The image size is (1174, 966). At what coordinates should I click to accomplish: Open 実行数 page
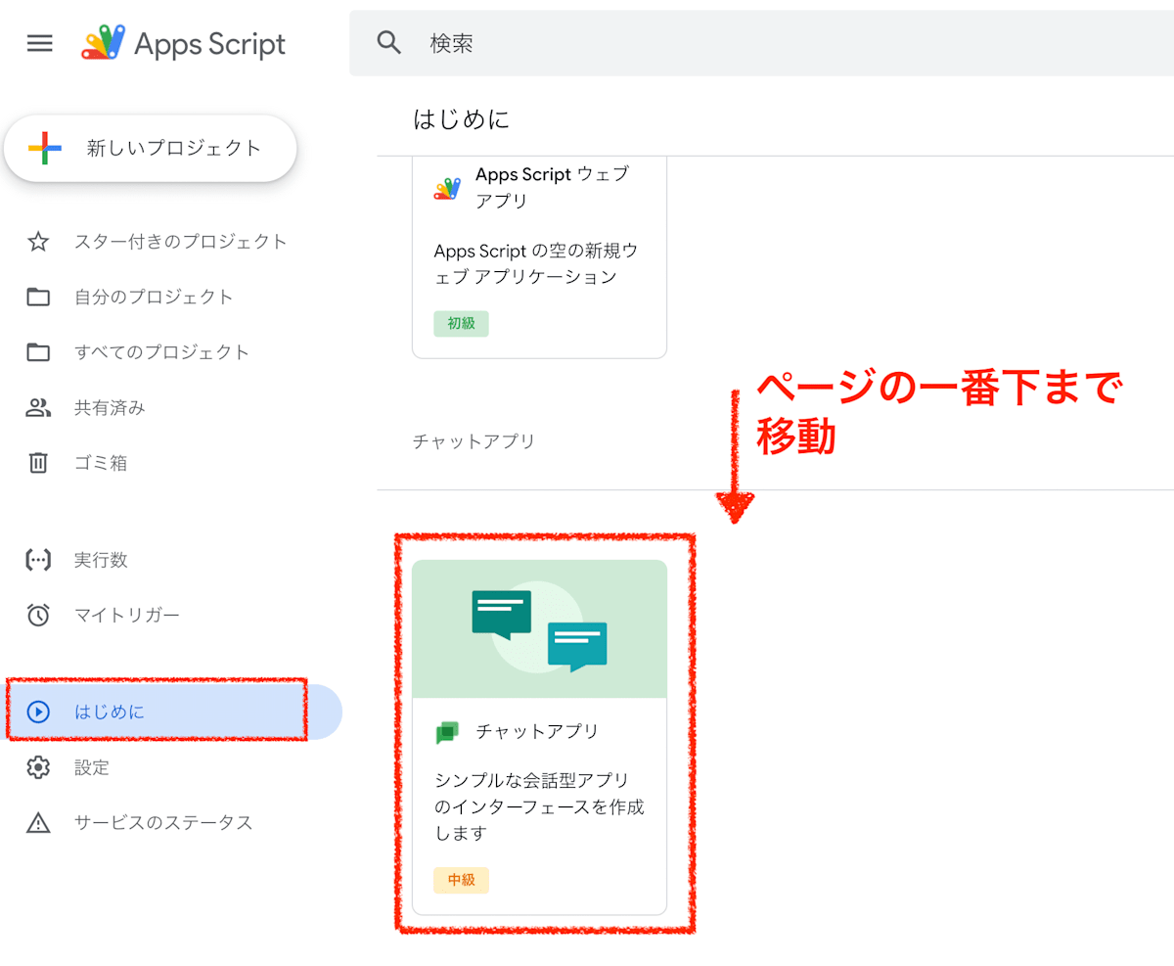(x=101, y=560)
